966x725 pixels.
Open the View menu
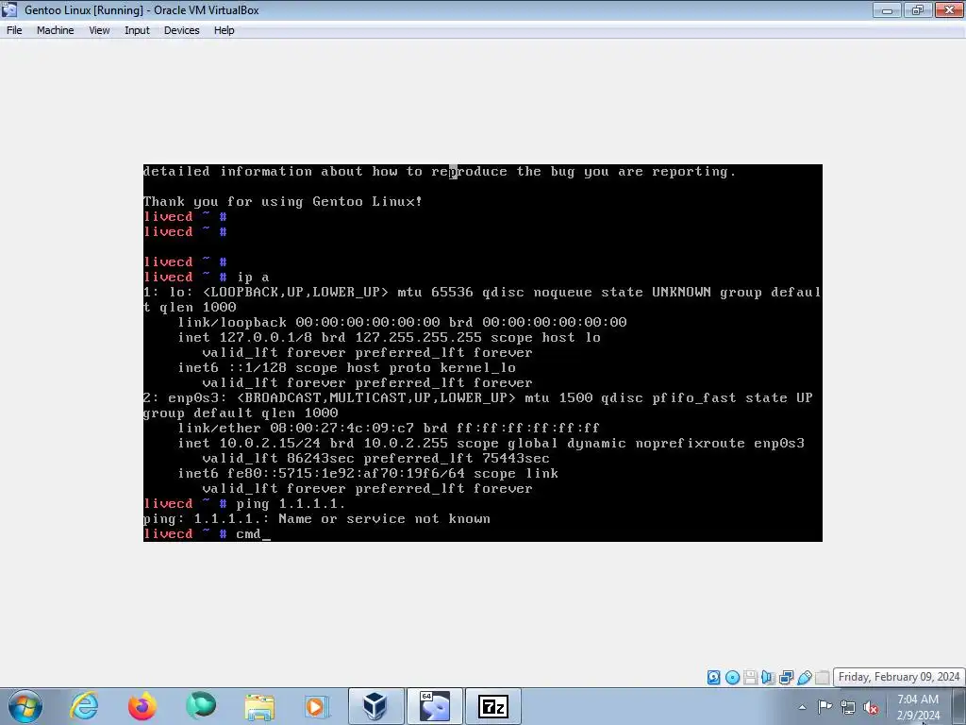pos(98,30)
